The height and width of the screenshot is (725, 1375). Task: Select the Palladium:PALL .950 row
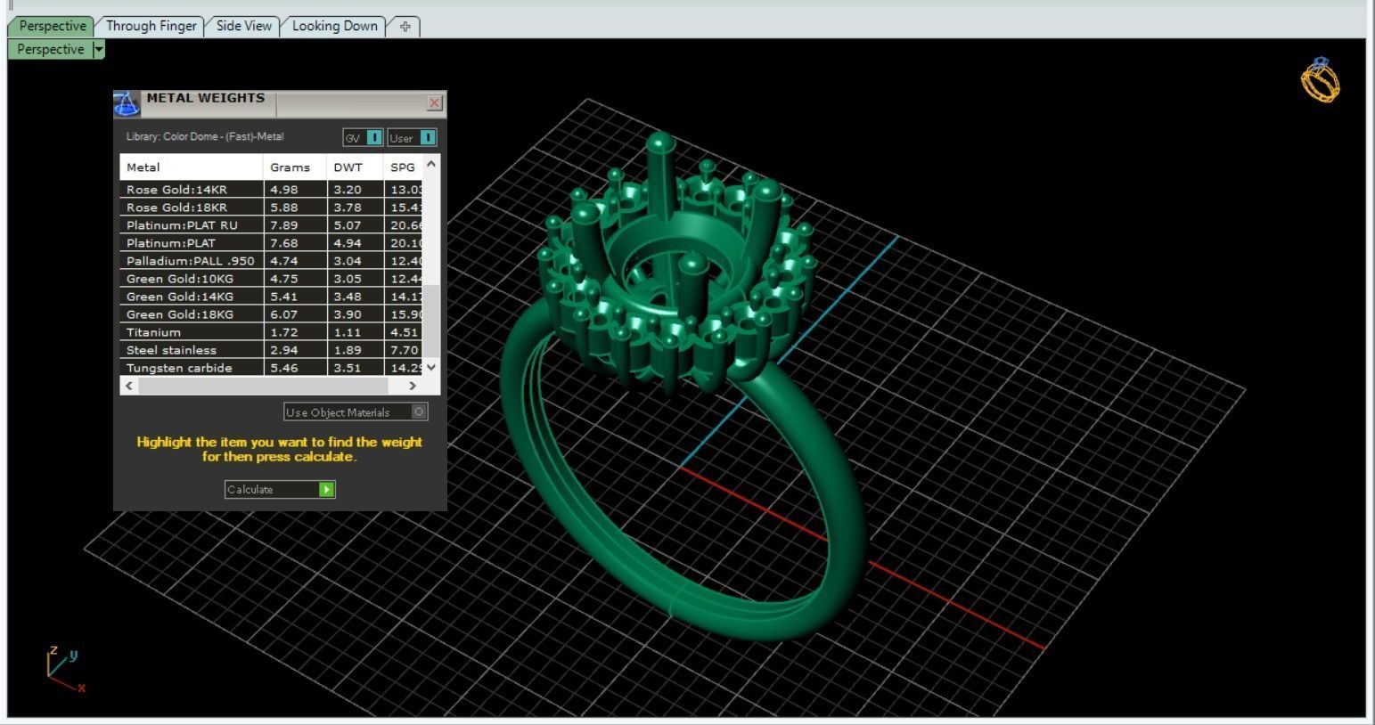[x=271, y=261]
